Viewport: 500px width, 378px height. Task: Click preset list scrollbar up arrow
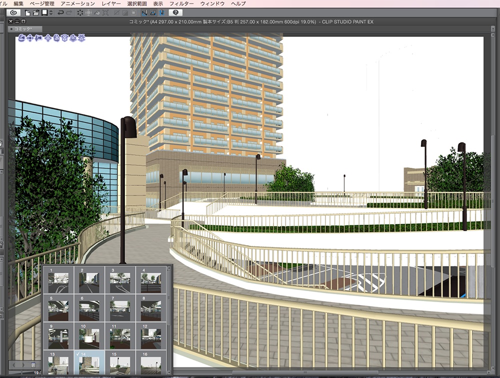(x=169, y=269)
